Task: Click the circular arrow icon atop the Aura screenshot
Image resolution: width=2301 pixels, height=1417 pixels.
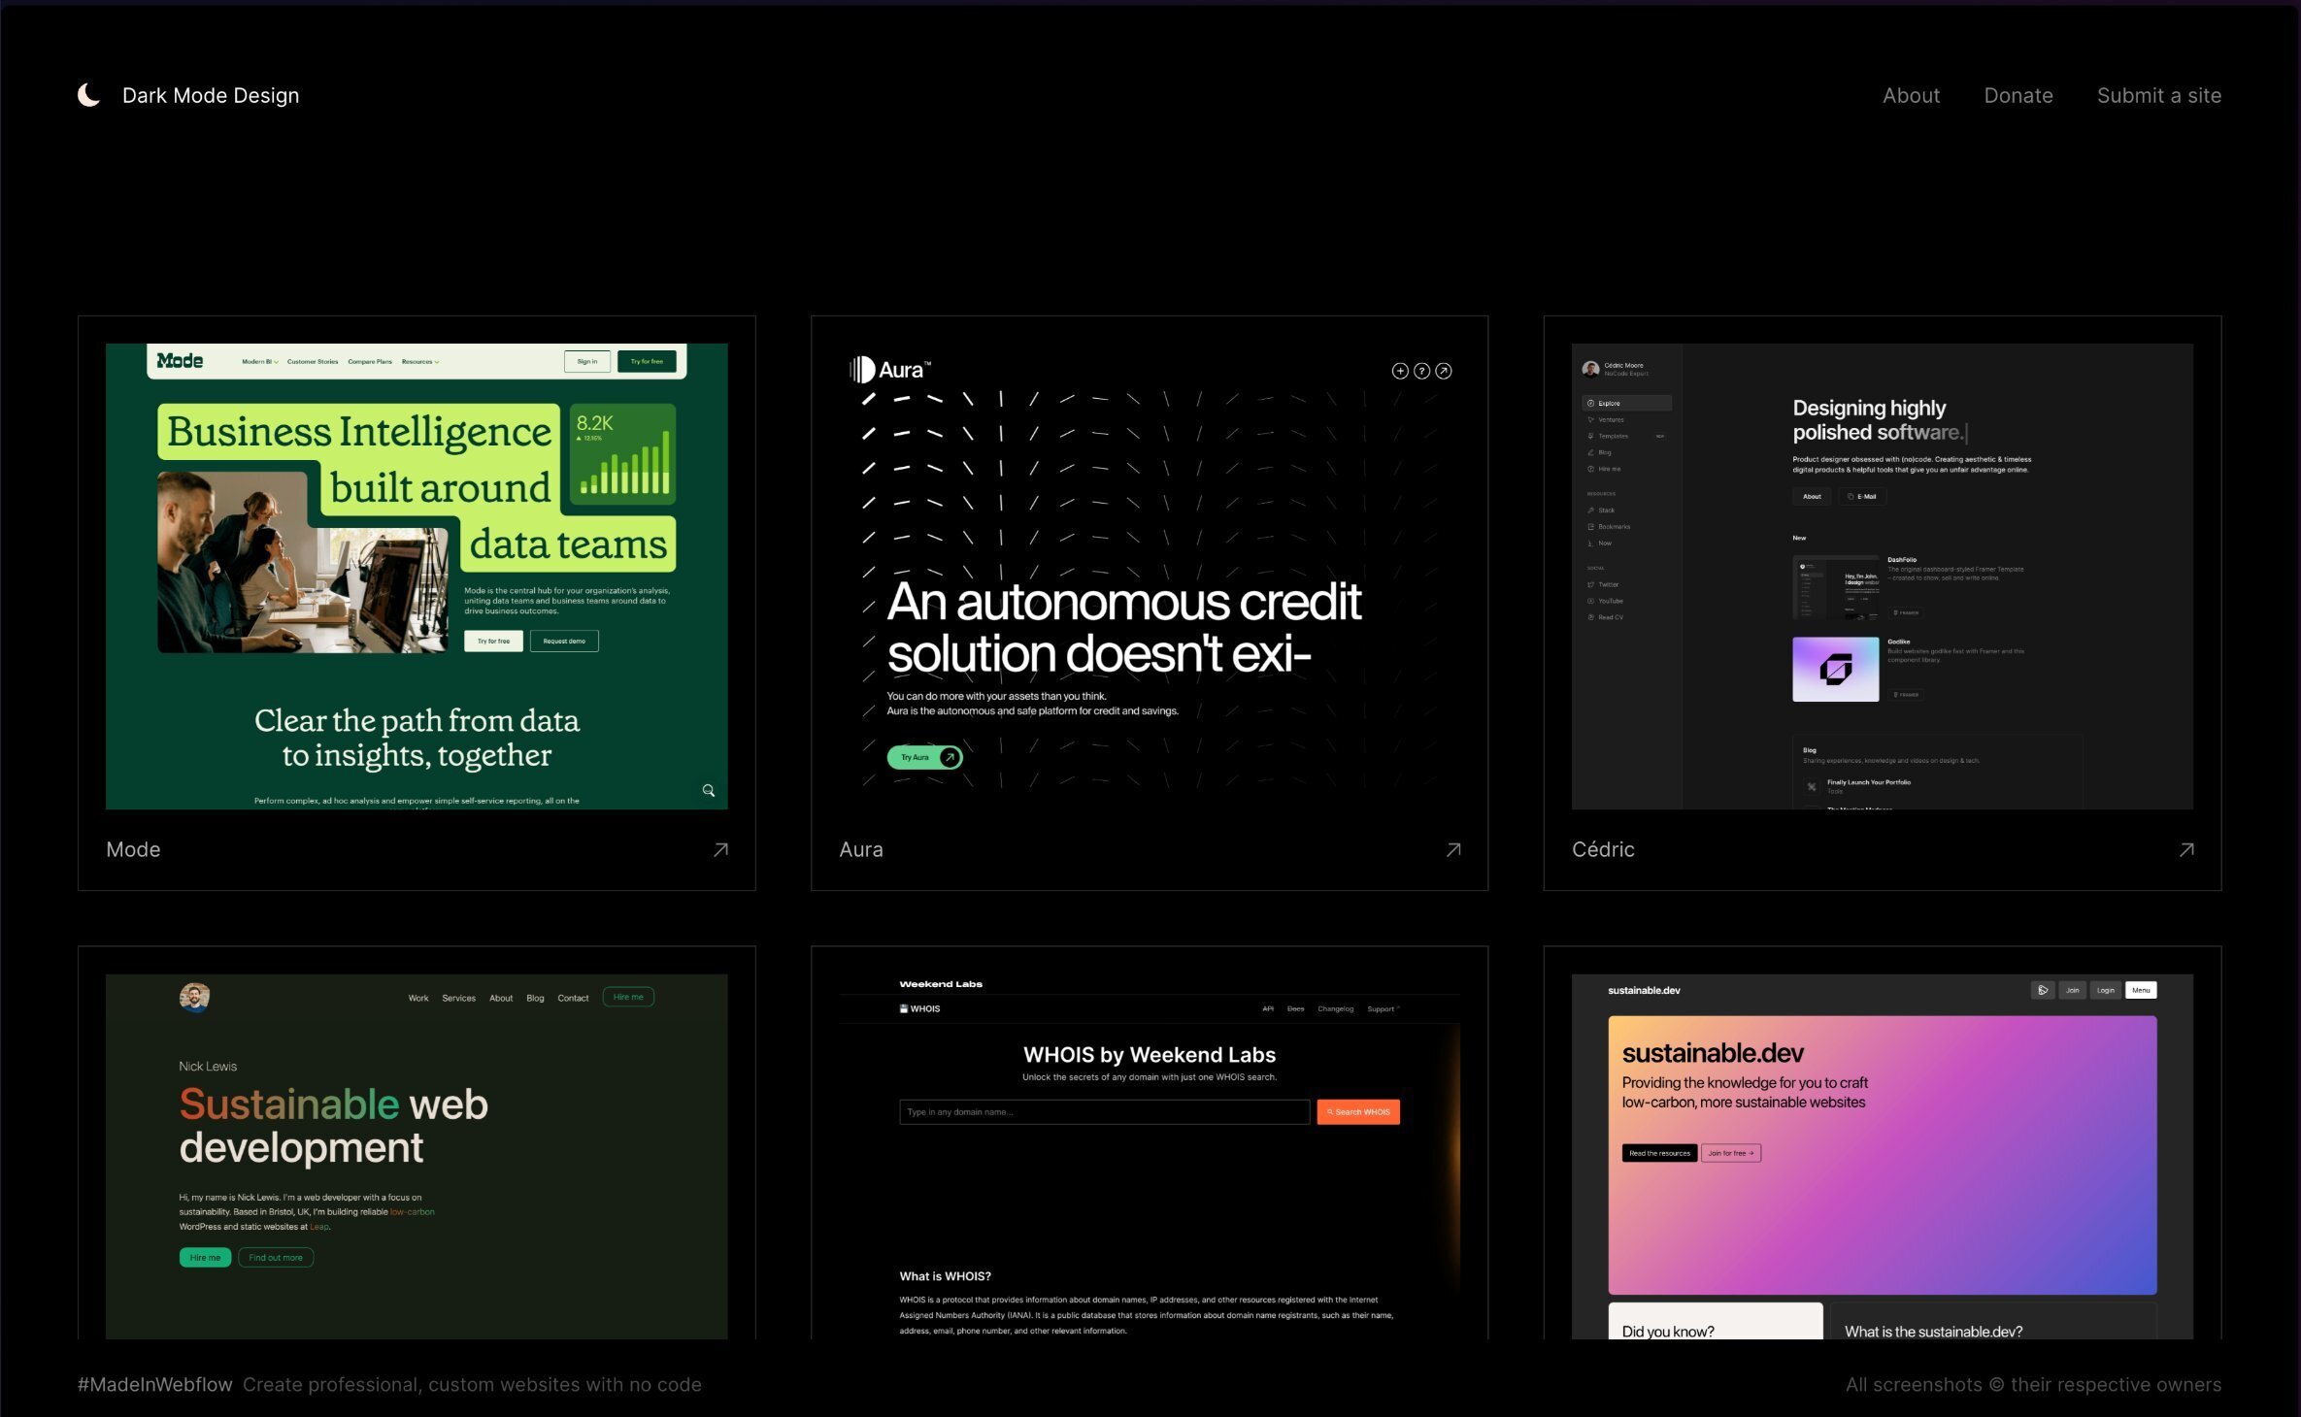Action: coord(1445,371)
